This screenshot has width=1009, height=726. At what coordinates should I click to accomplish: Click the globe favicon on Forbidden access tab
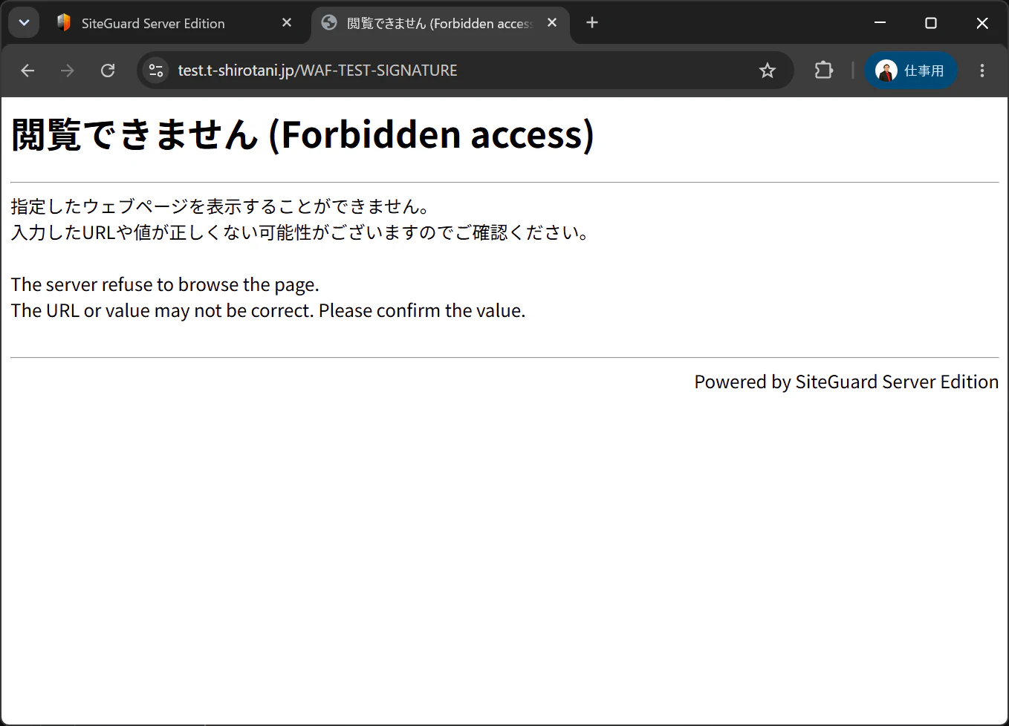(329, 23)
